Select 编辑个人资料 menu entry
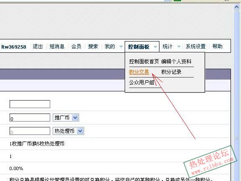Viewport: 241px width, 181px height. tap(176, 62)
